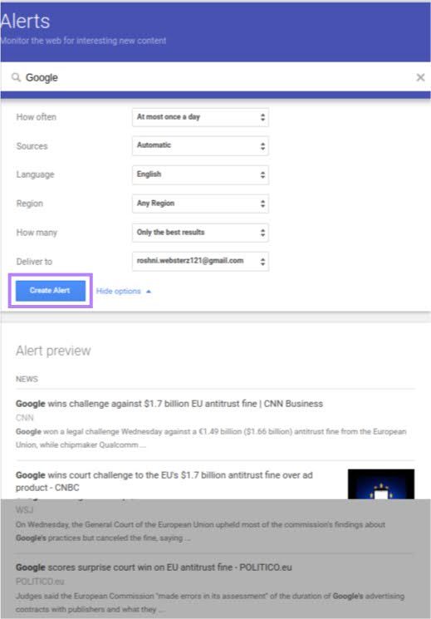Viewport: 431px width, 619px height.
Task: Open the Only the best results dropdown
Action: [200, 233]
